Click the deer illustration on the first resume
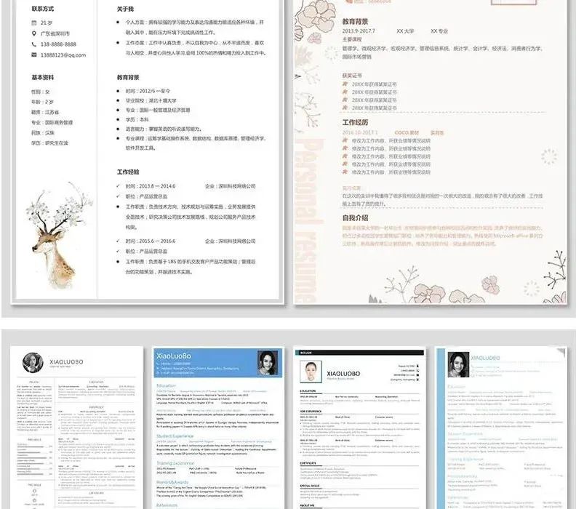The image size is (576, 509). tap(57, 232)
